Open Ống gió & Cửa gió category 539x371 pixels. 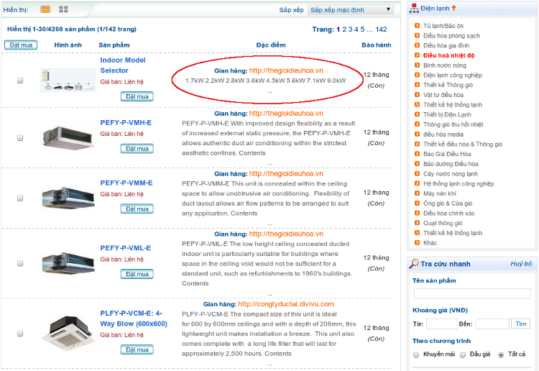(x=448, y=203)
